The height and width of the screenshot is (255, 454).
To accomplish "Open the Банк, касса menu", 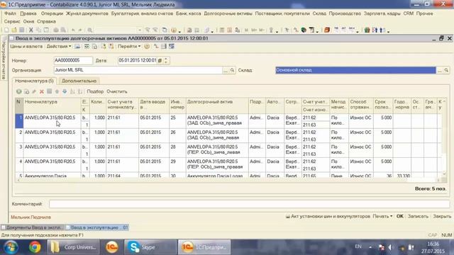I will click(x=189, y=13).
